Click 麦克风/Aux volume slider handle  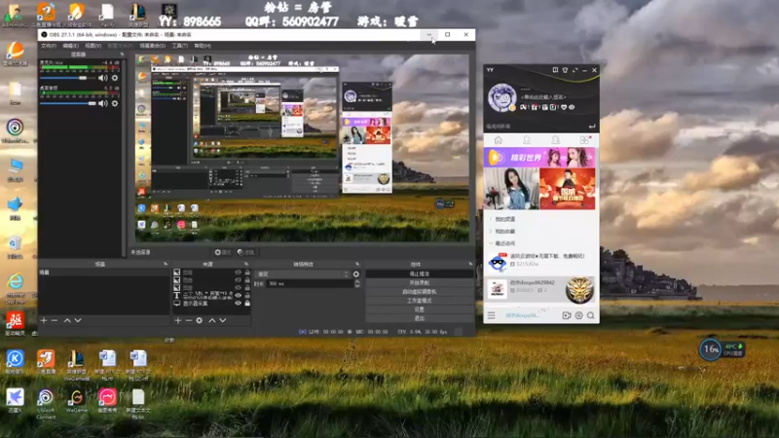83,78
